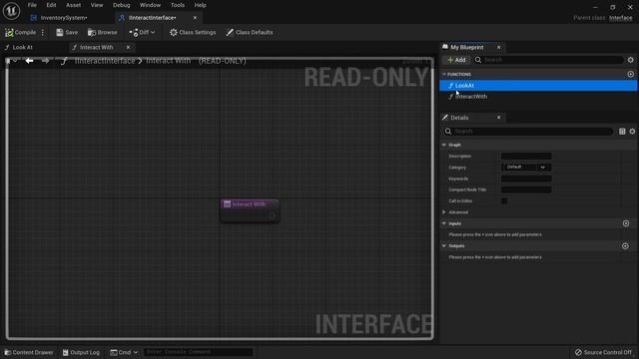
Task: Click the Keywords input field
Action: coord(526,179)
